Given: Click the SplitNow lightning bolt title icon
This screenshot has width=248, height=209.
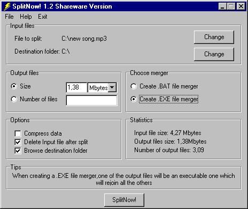Looking at the screenshot, I should 7,6.
